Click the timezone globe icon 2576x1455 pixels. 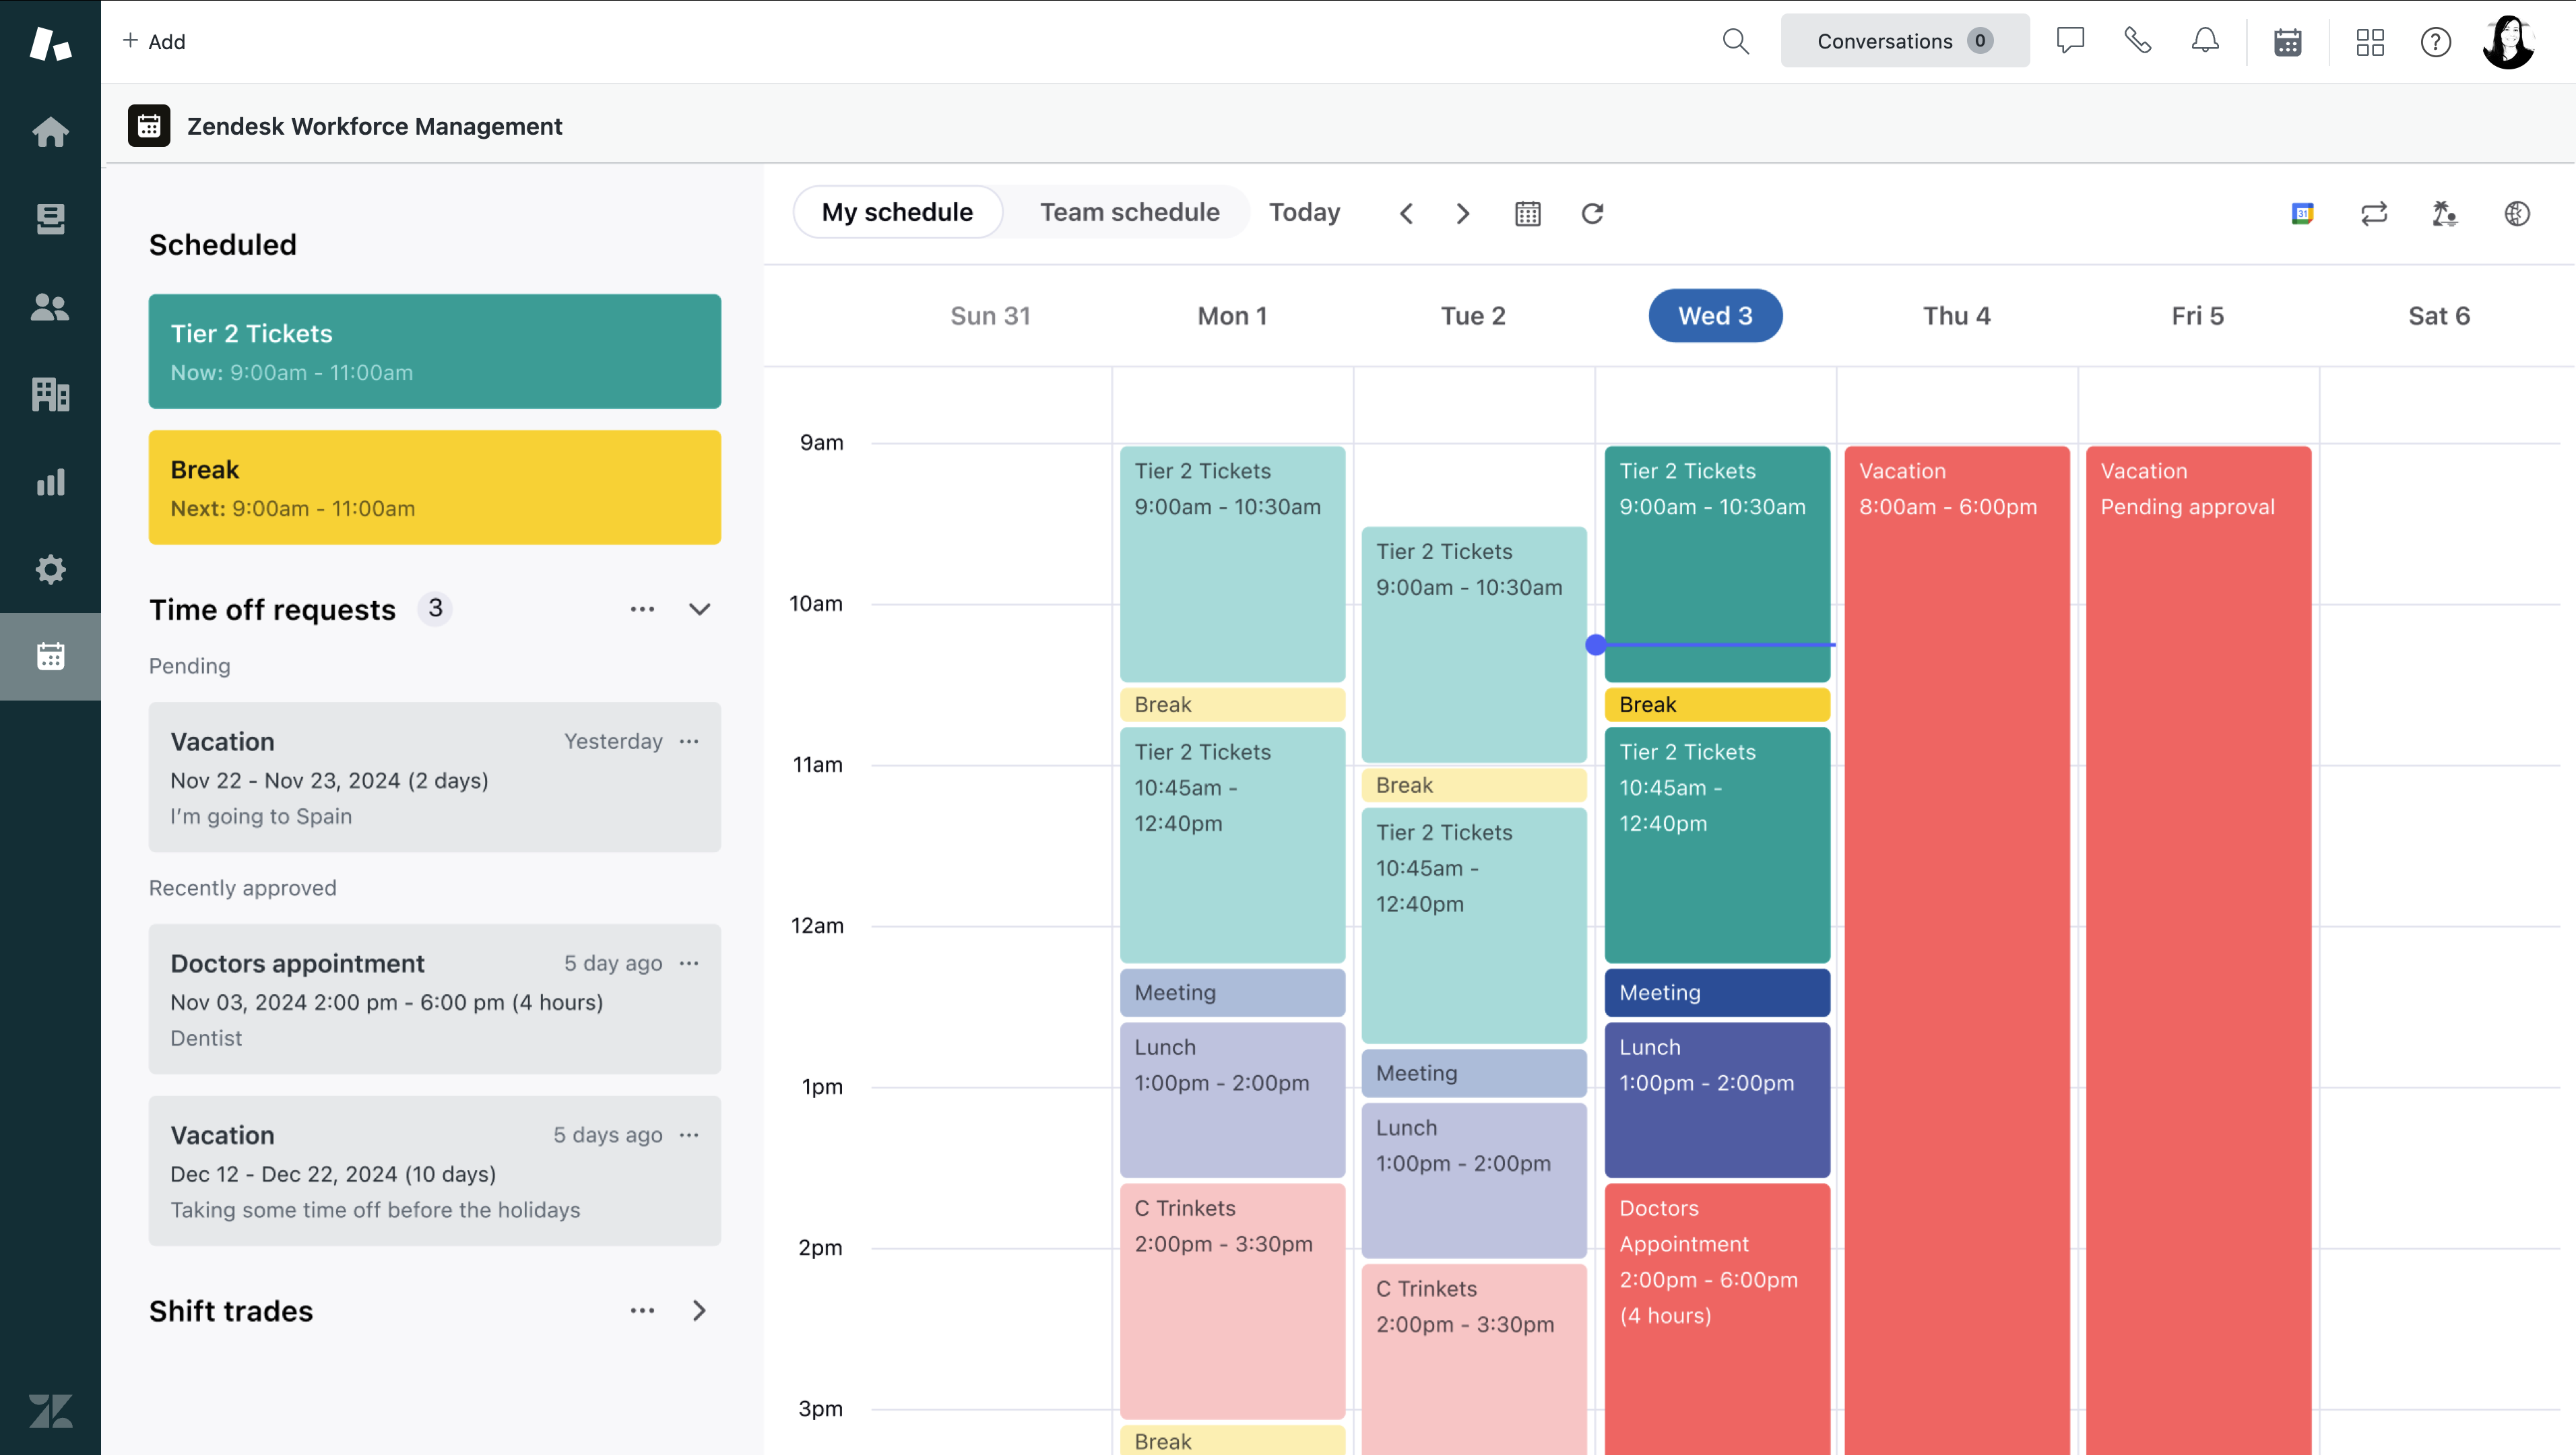2516,213
